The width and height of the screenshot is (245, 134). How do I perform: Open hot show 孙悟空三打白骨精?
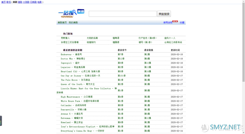pyautogui.click(x=70, y=42)
